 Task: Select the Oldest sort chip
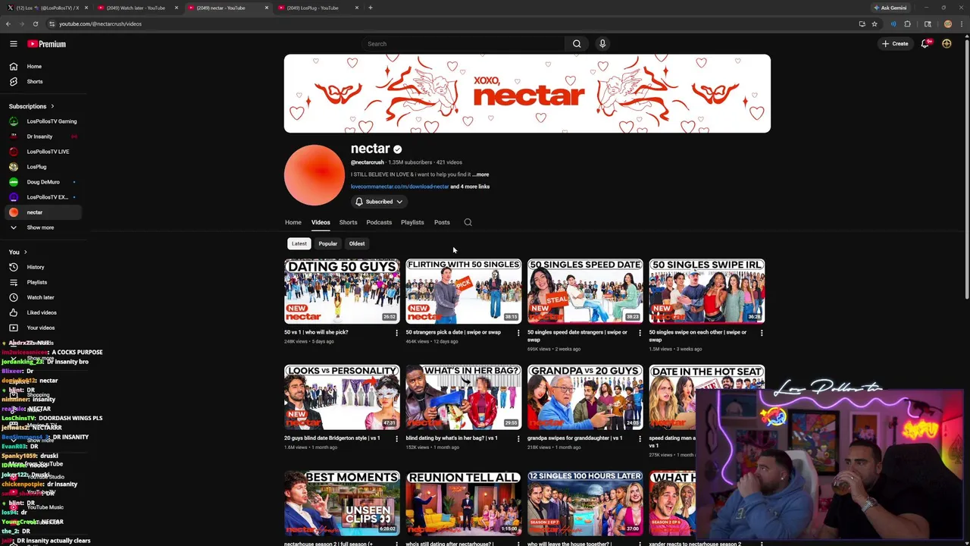pyautogui.click(x=357, y=243)
